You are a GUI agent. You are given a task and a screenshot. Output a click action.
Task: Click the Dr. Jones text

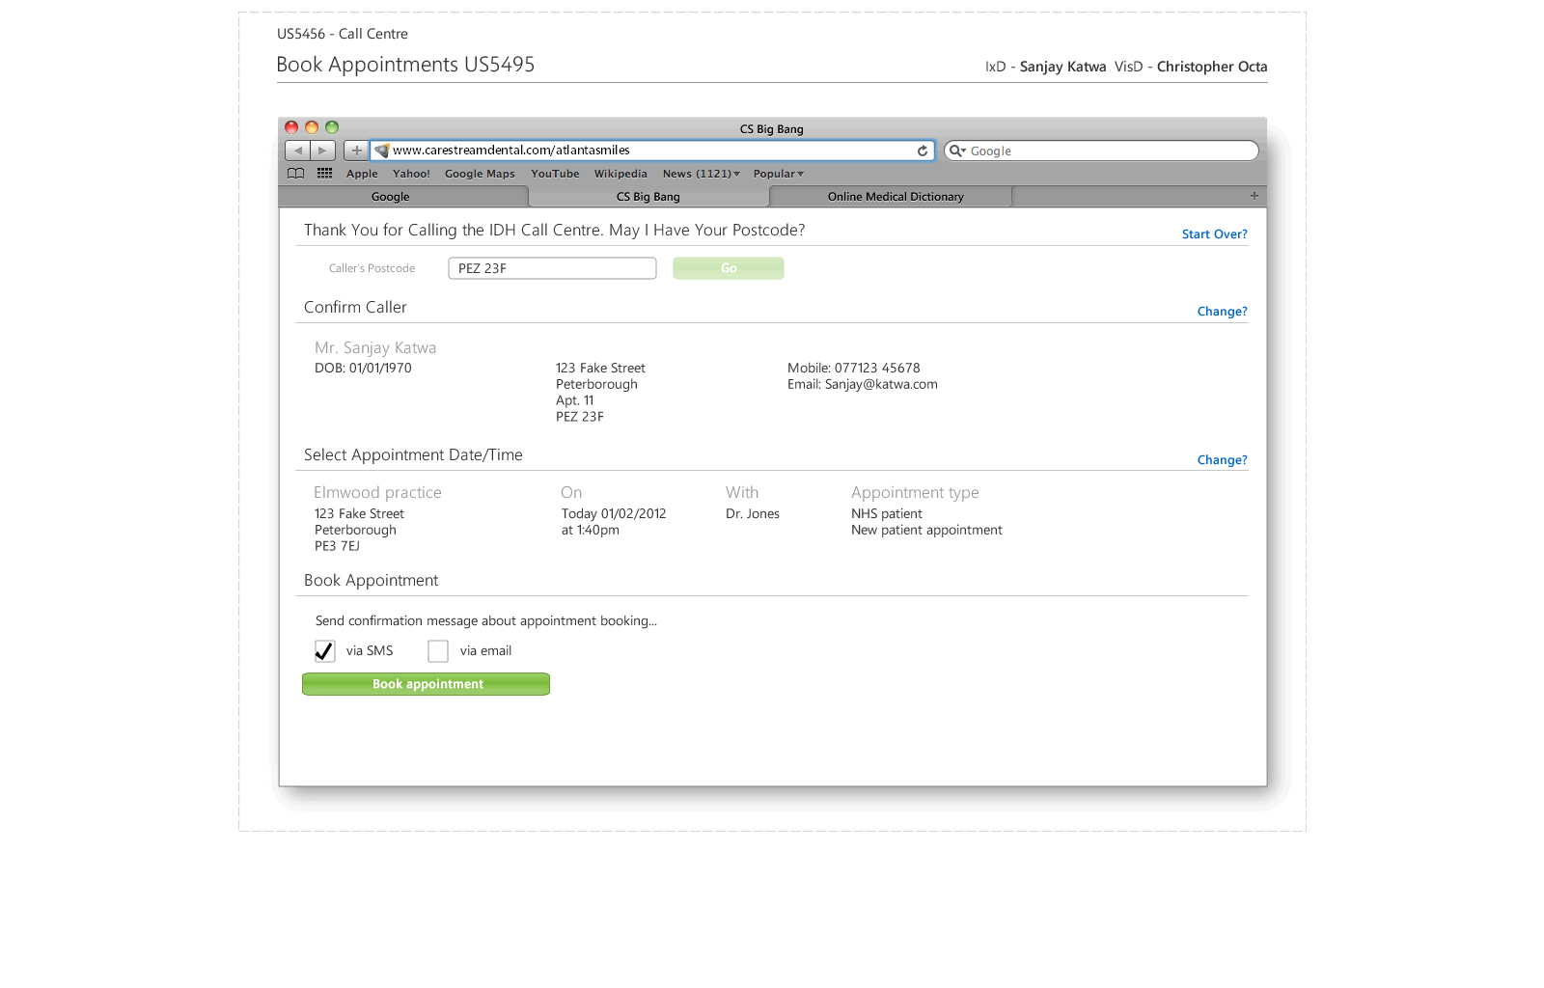(753, 514)
